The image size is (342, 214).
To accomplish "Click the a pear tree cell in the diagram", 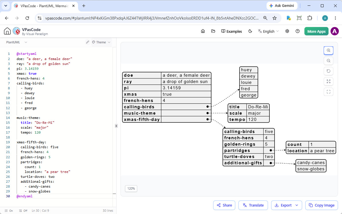I will 322,151.
